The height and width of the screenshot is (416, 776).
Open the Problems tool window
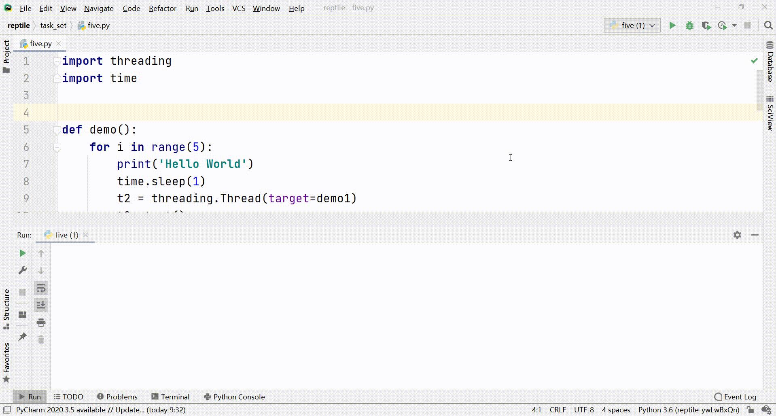pyautogui.click(x=117, y=397)
